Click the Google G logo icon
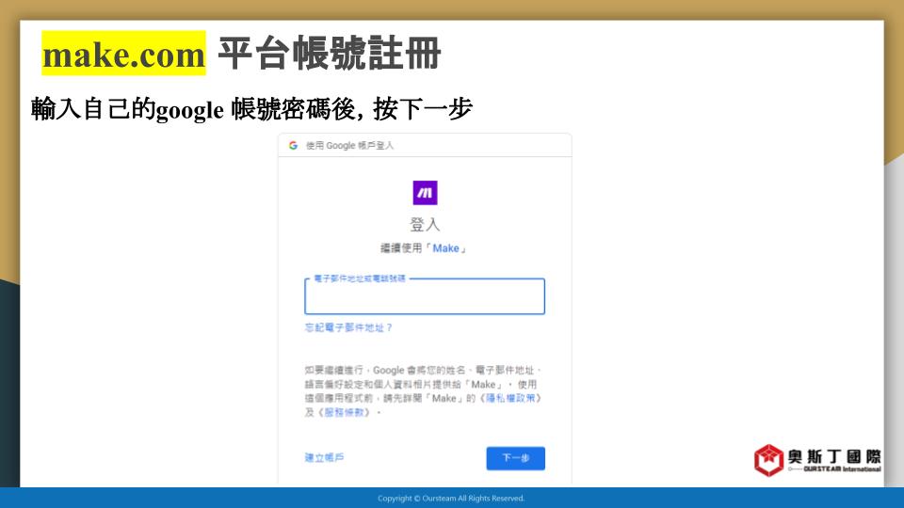Viewport: 904px width, 508px height. (x=294, y=145)
